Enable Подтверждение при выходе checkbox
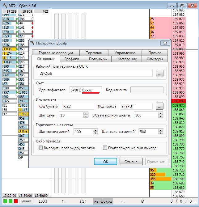This screenshot has width=199, height=207. (x=105, y=147)
